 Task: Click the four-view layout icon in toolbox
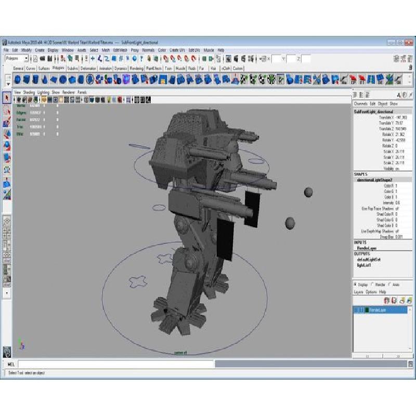(x=7, y=233)
